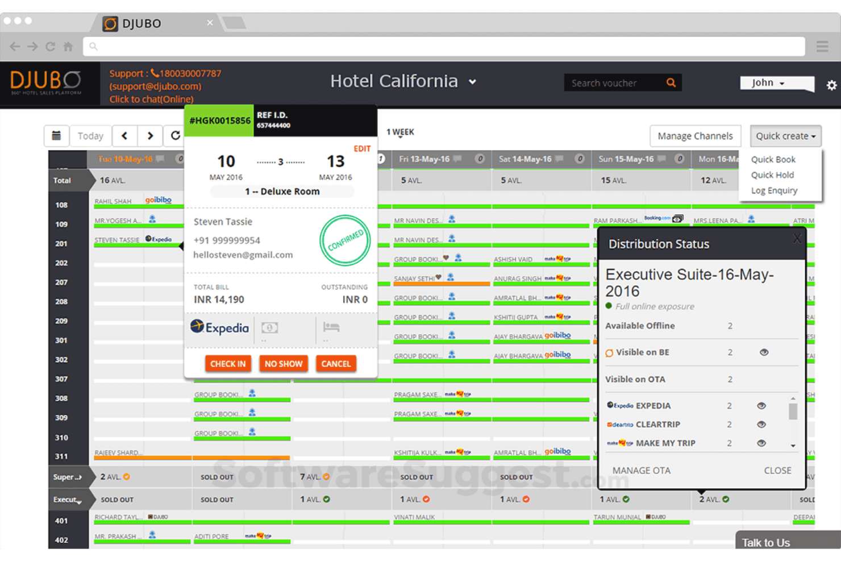Toggle the eye icon for Visible on BE
841x561 pixels.
(764, 352)
